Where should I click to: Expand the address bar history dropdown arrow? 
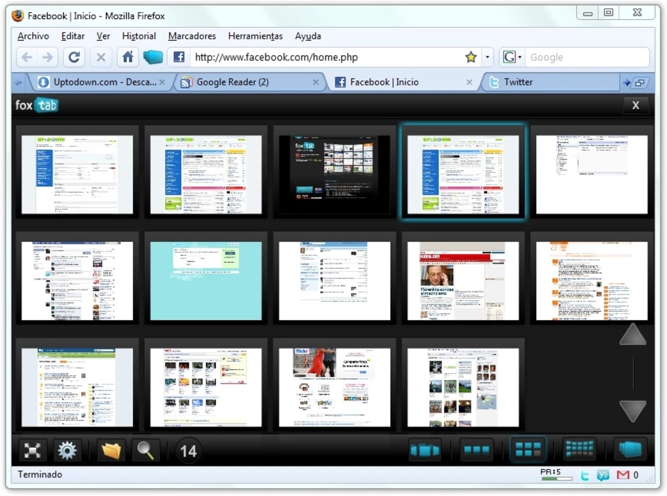click(x=487, y=57)
